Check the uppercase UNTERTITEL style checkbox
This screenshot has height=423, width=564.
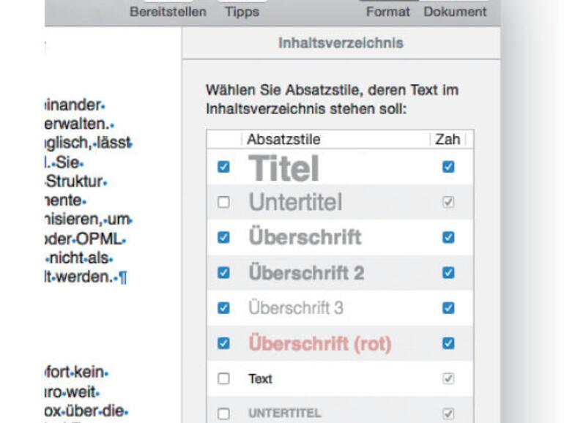tap(224, 413)
